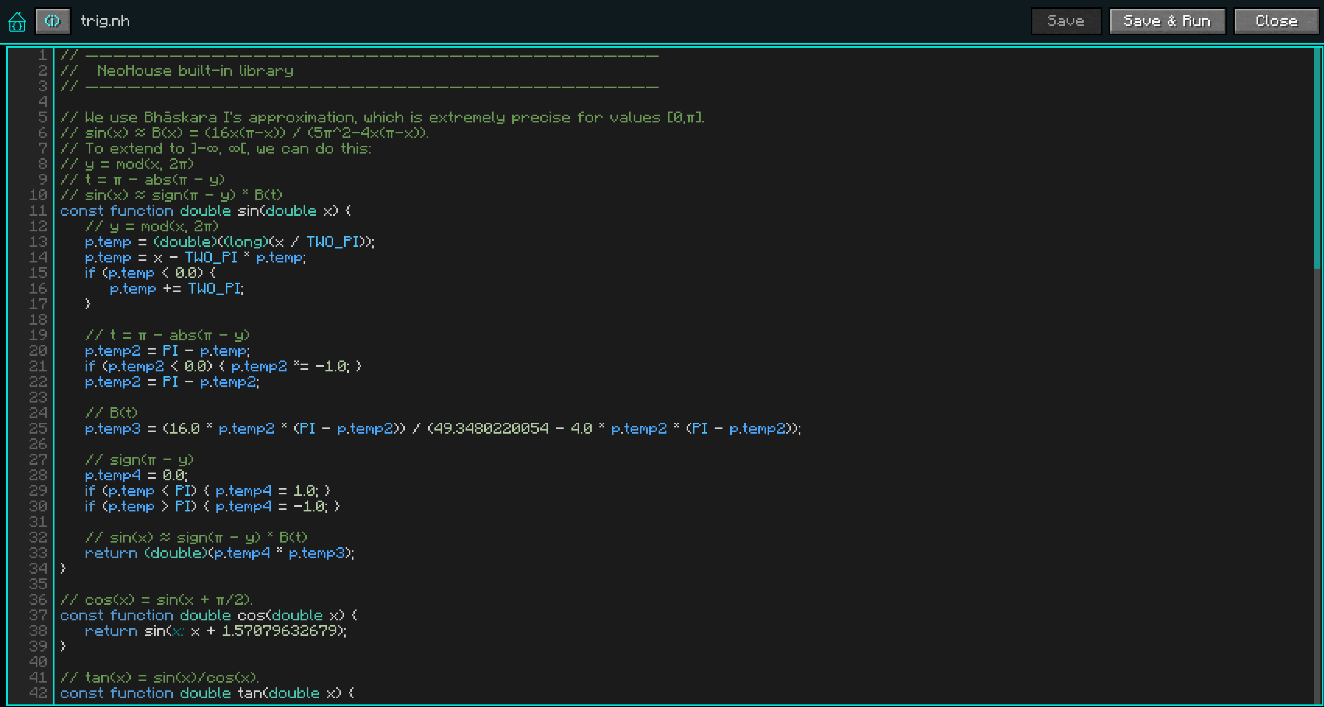Click the Save button

click(1066, 21)
